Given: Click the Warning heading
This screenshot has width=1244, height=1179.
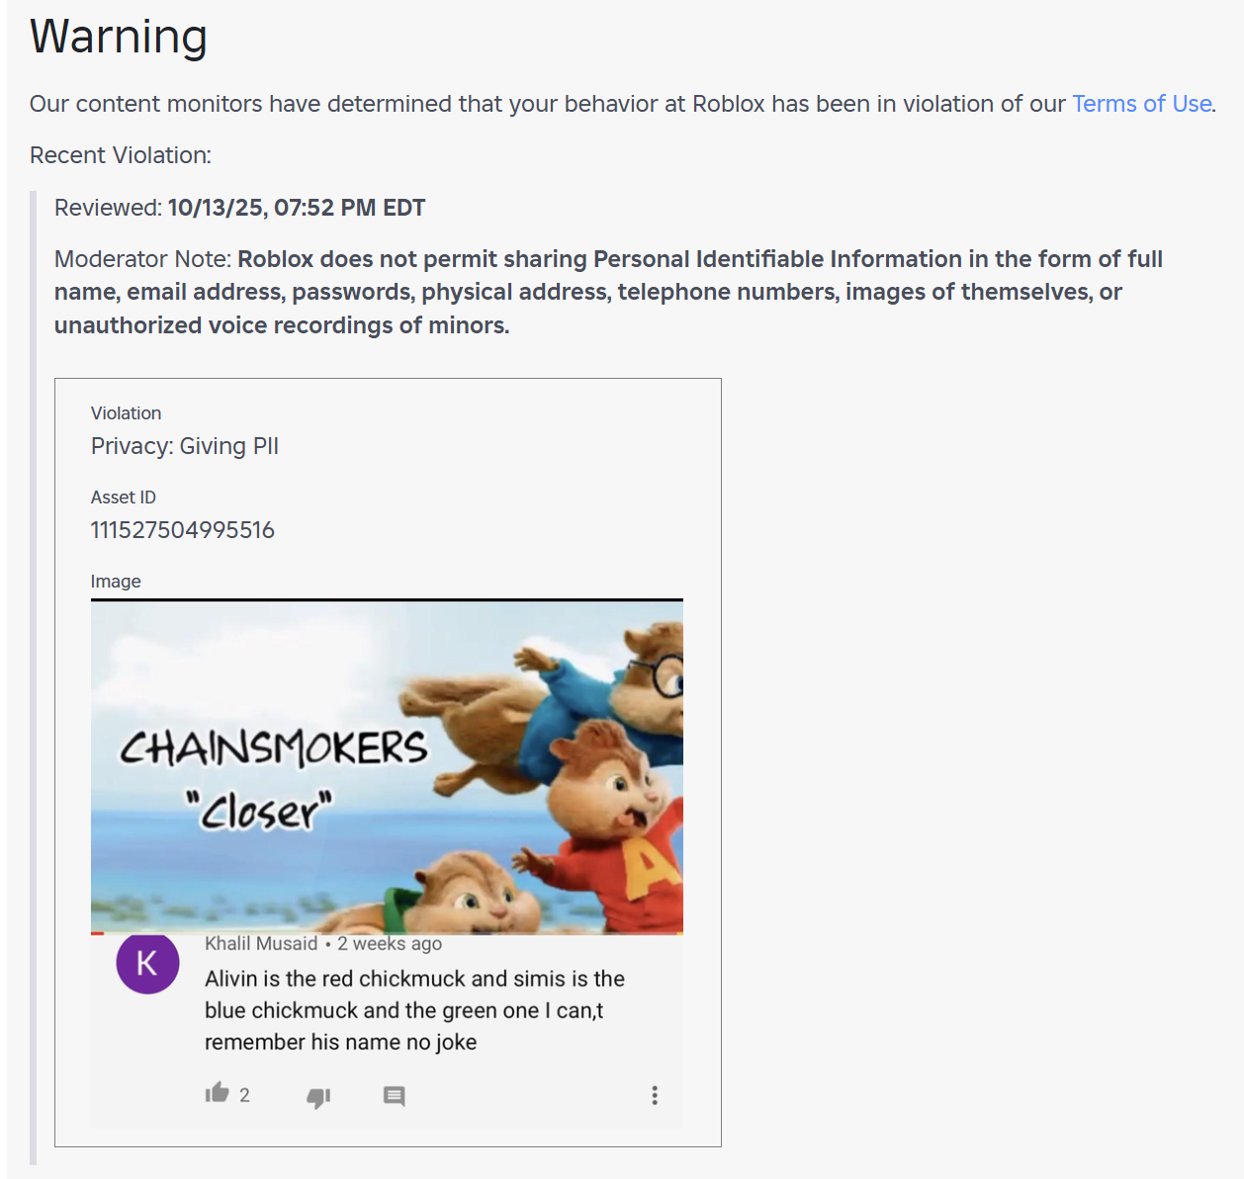Looking at the screenshot, I should point(119,37).
